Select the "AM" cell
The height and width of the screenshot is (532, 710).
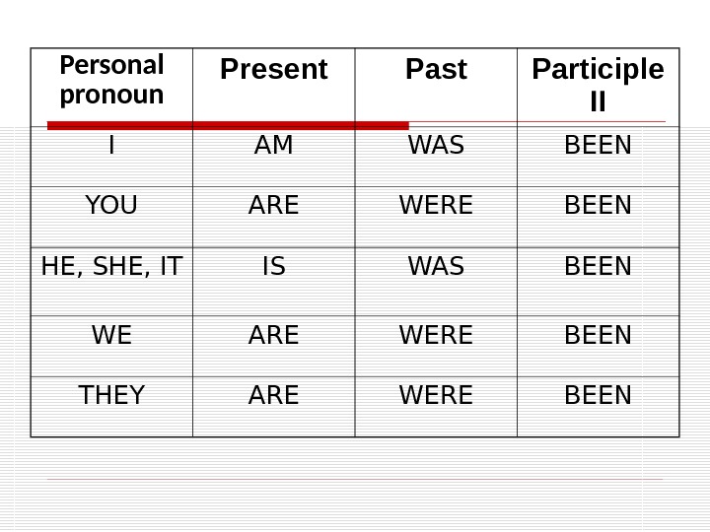(x=273, y=147)
